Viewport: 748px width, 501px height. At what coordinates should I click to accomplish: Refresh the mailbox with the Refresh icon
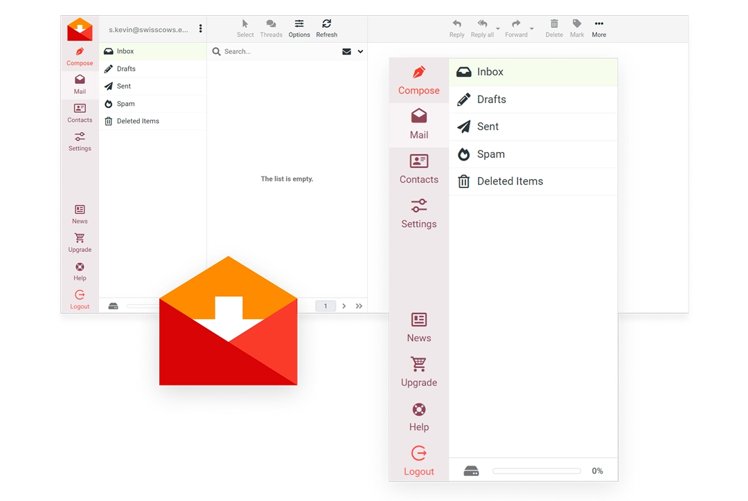point(326,23)
